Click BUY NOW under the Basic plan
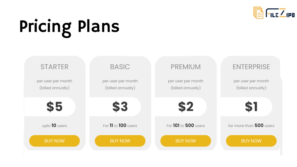 [120, 141]
